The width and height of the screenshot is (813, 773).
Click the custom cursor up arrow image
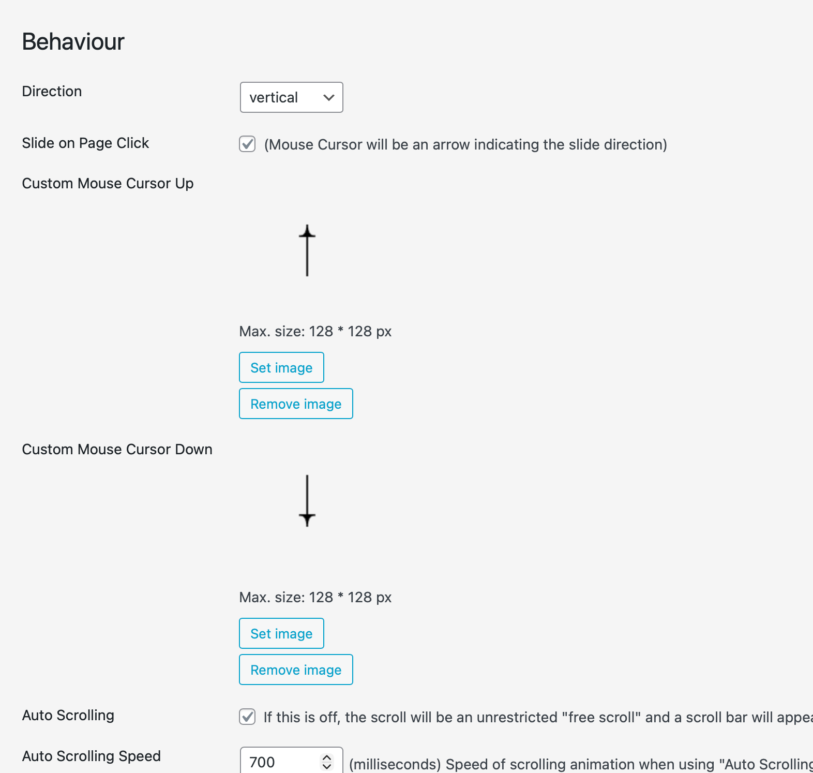point(307,250)
